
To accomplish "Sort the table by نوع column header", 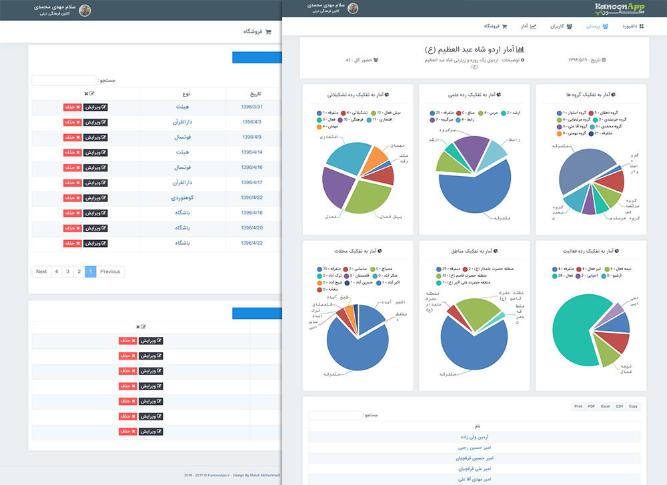I will 182,93.
